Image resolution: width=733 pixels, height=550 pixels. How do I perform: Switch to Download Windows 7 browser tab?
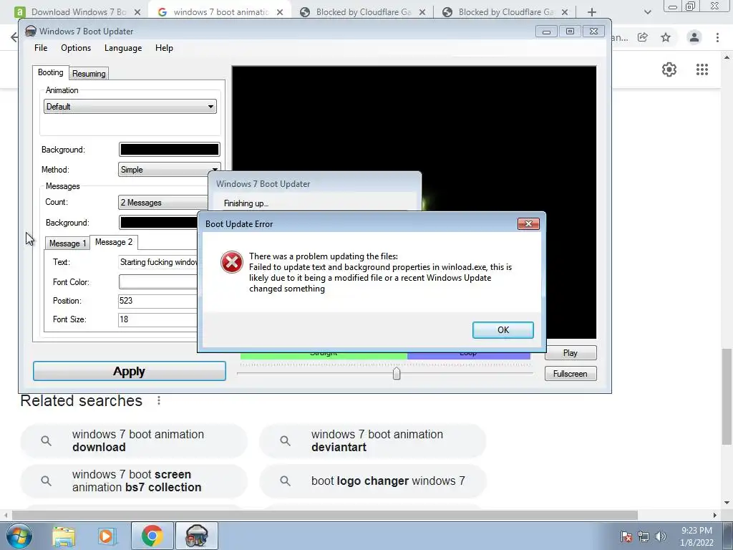77,12
